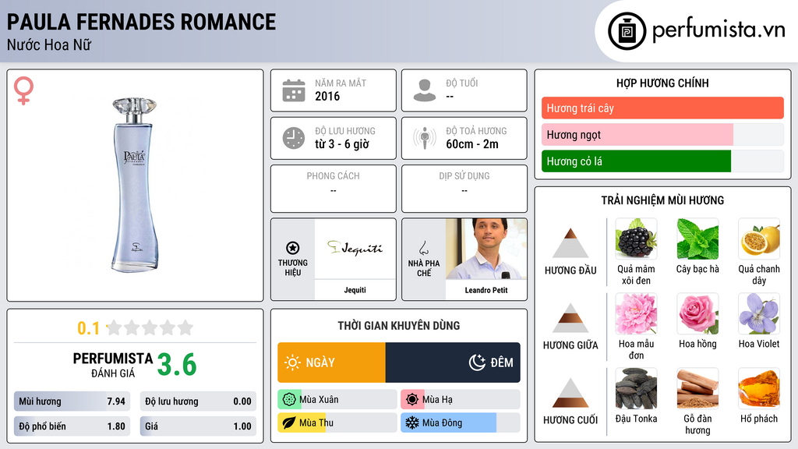The image size is (798, 449).
Task: Click the Mùi hương 7.94 score bar
Action: tap(72, 401)
